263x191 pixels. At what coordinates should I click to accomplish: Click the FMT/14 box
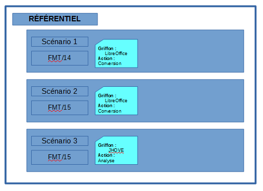[59, 58]
